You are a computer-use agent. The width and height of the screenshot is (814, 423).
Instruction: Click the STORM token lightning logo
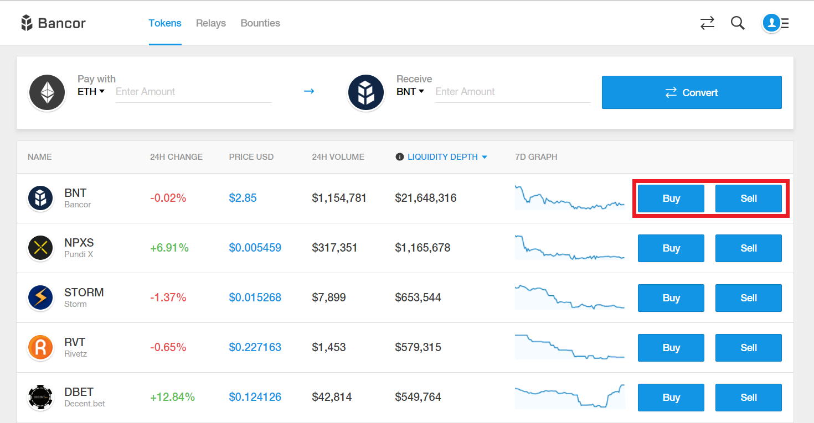[40, 298]
